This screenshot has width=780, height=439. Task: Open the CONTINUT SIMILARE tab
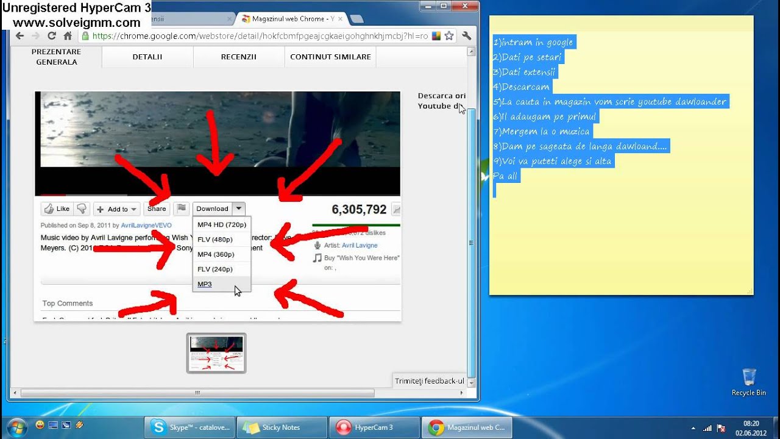point(330,57)
